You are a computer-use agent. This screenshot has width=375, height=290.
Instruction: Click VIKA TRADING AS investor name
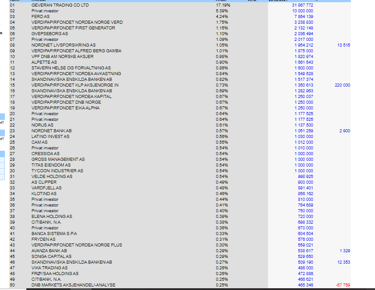click(x=49, y=268)
